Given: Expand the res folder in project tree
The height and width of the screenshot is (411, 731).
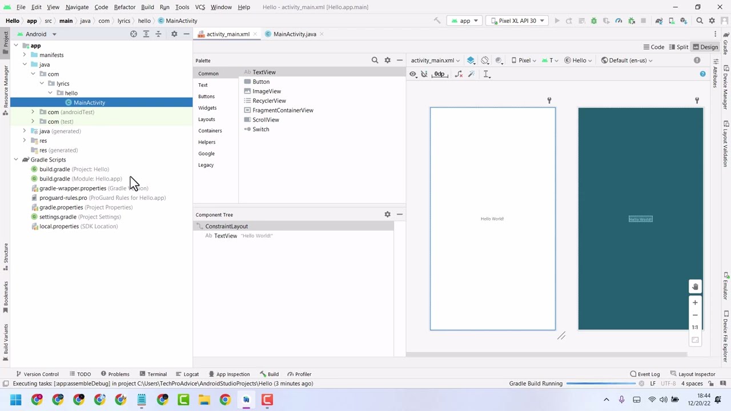Looking at the screenshot, I should coord(25,140).
